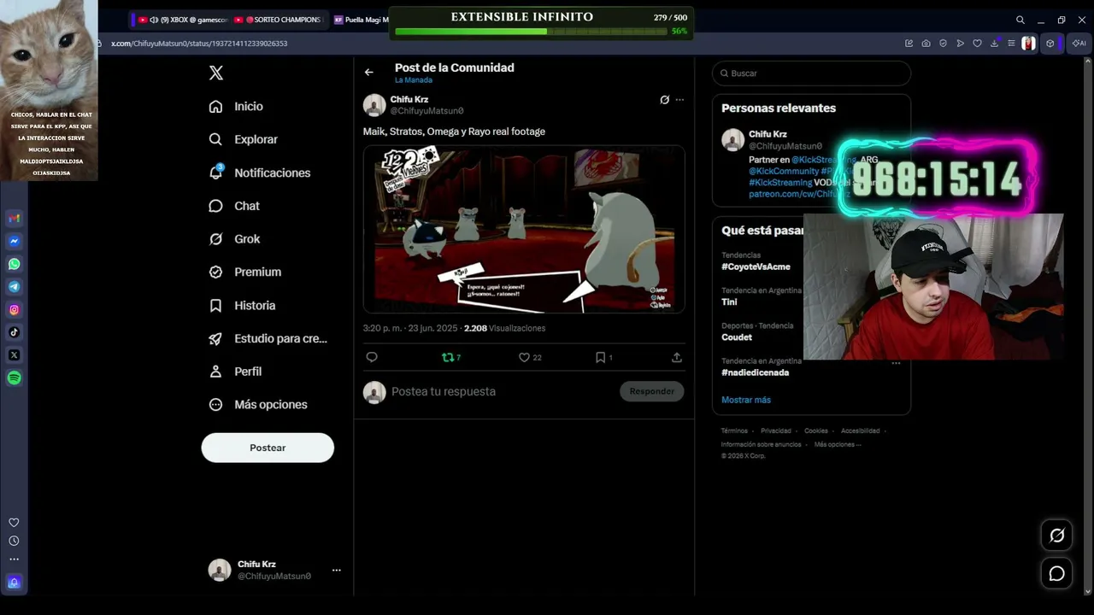
Task: Click the Postear button
Action: click(x=268, y=448)
